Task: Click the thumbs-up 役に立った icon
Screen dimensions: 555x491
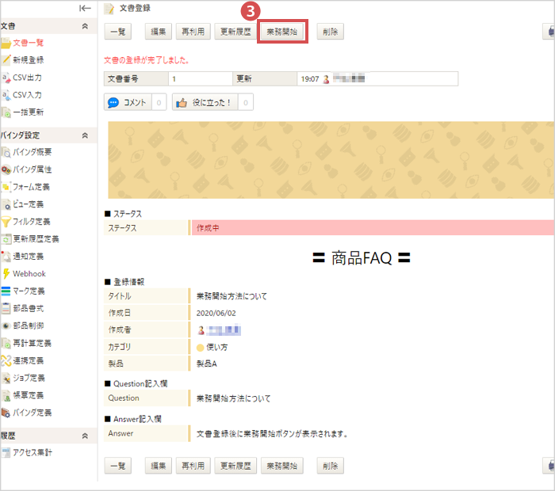Action: [182, 103]
